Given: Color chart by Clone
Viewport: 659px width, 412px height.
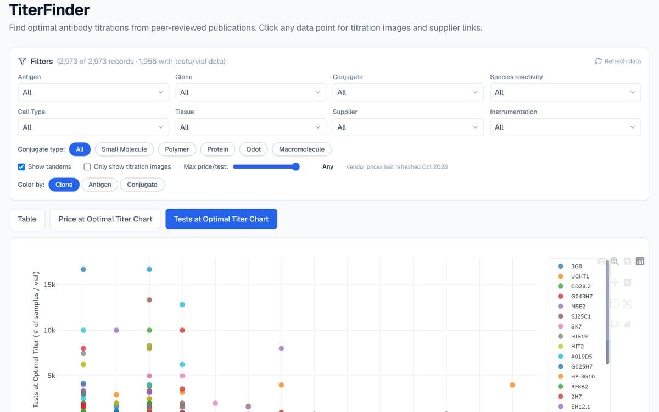Looking at the screenshot, I should point(64,185).
